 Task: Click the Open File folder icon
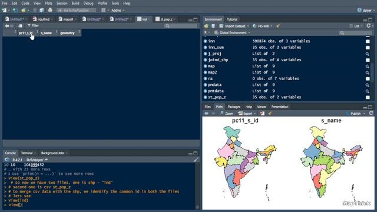pyautogui.click(x=24, y=10)
